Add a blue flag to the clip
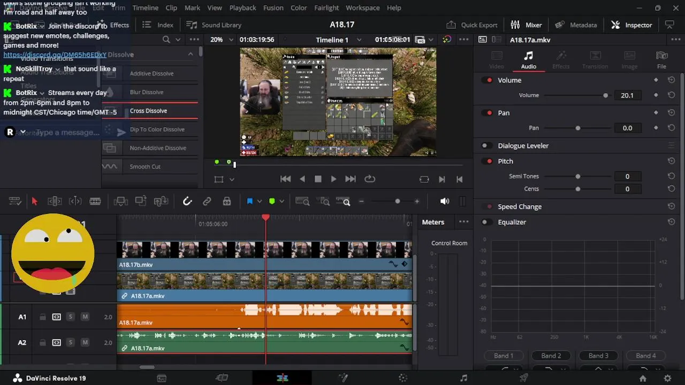 point(250,201)
